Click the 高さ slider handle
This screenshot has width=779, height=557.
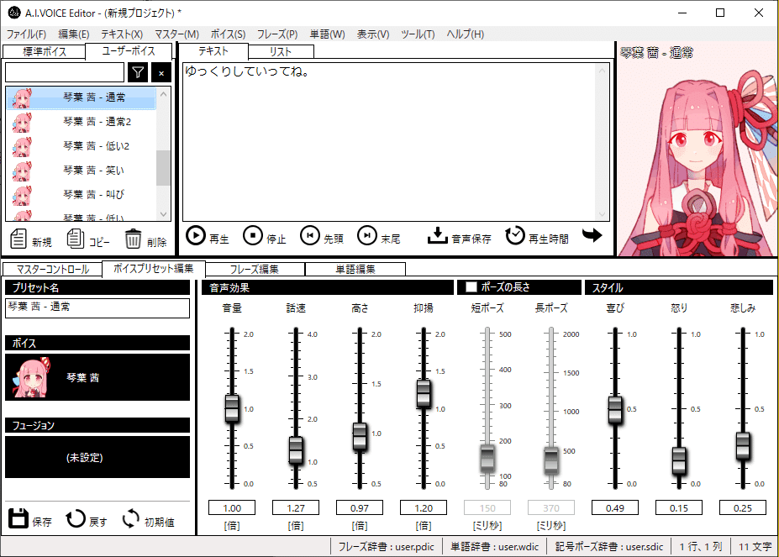pos(360,436)
